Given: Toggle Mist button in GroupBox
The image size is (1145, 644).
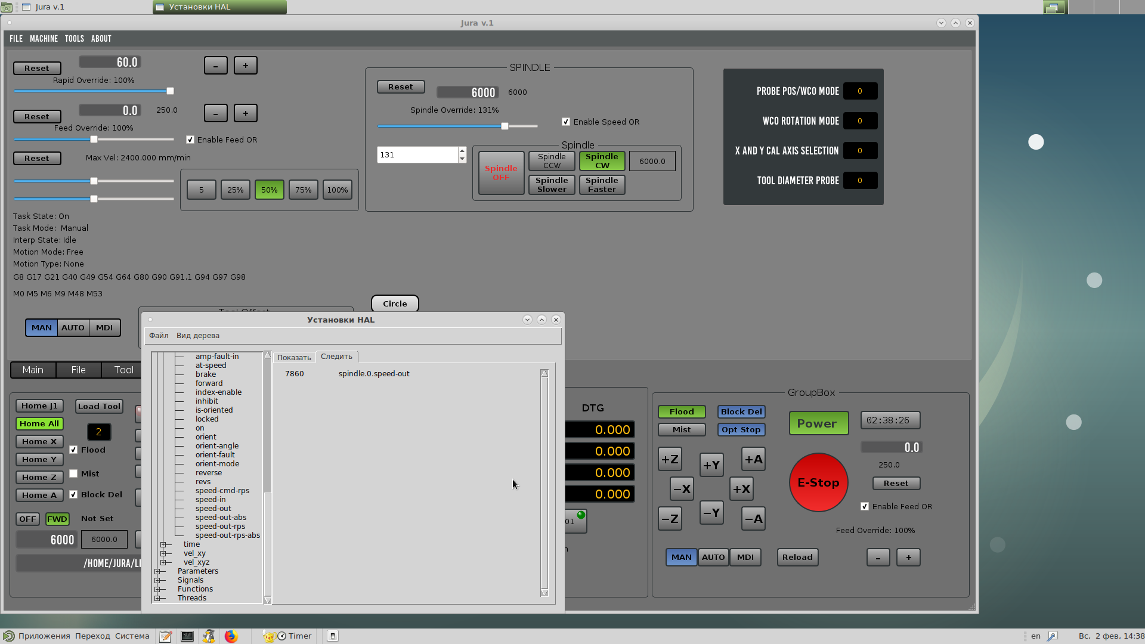Looking at the screenshot, I should coord(682,429).
